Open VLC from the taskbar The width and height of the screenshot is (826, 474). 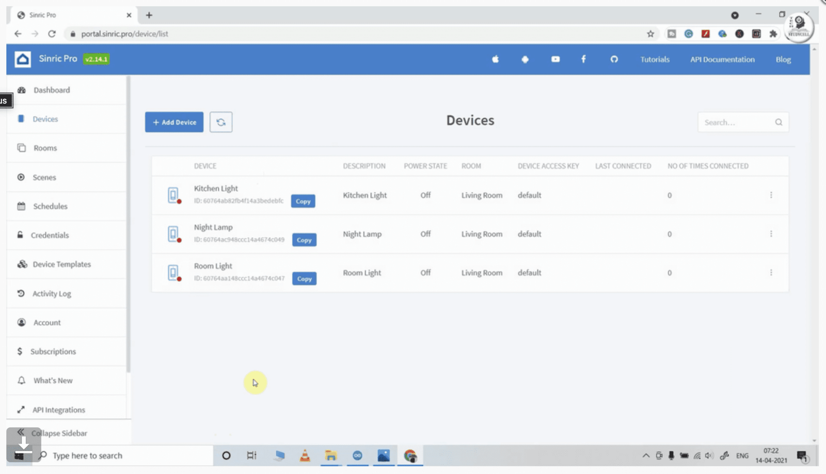pyautogui.click(x=305, y=455)
